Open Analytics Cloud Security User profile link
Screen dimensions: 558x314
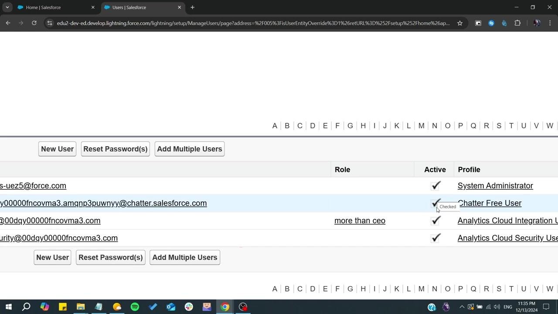pos(508,238)
